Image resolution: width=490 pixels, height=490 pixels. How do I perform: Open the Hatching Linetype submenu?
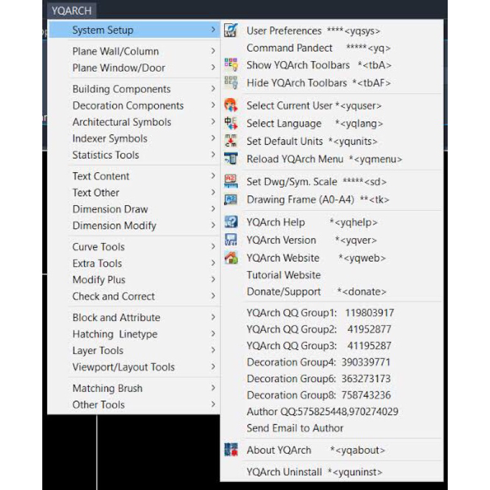click(x=134, y=334)
